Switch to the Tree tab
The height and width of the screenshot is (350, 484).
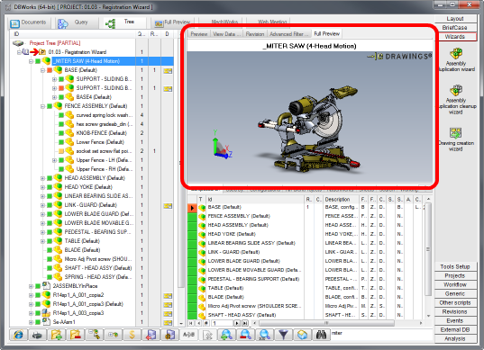pos(123,22)
